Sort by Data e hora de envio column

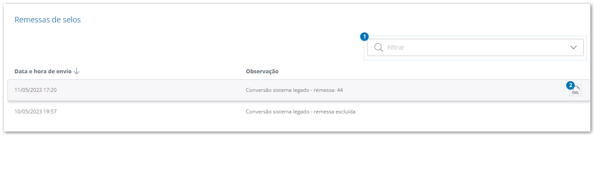[43, 71]
